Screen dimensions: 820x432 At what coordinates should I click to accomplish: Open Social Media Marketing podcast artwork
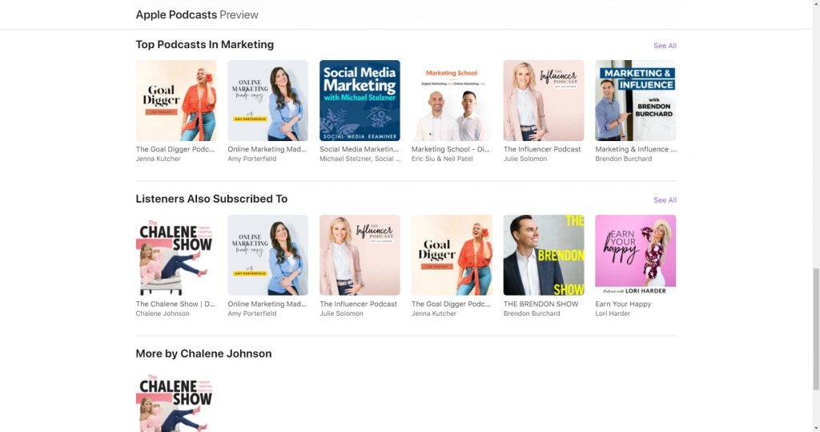tap(360, 100)
